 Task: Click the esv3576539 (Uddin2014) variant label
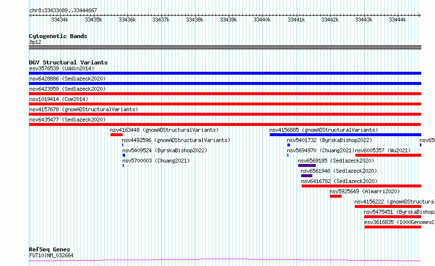tap(62, 68)
